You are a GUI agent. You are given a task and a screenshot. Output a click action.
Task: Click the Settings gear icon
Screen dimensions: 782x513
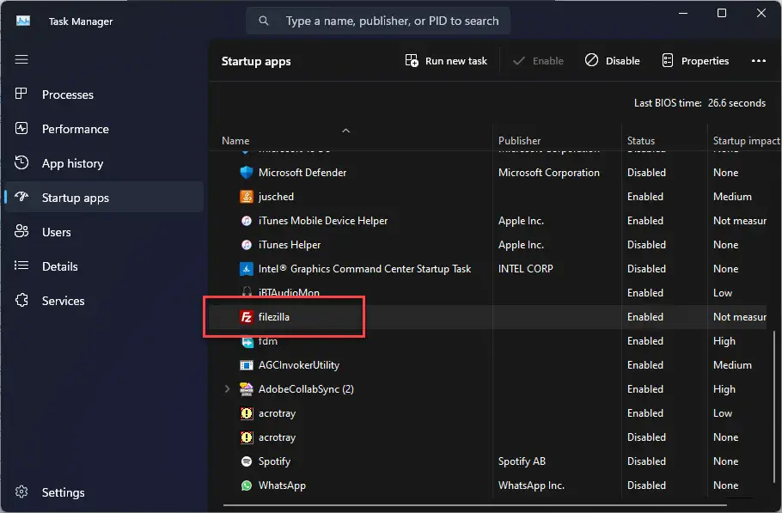pos(21,492)
